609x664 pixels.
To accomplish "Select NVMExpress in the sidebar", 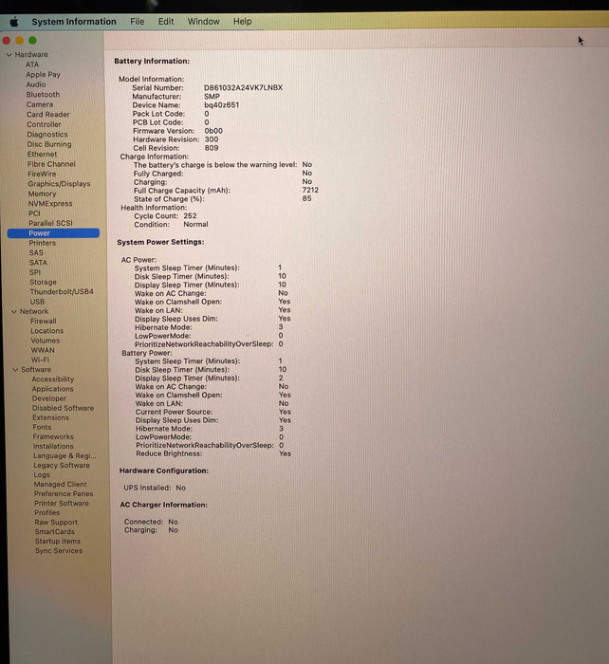I will click(x=50, y=204).
